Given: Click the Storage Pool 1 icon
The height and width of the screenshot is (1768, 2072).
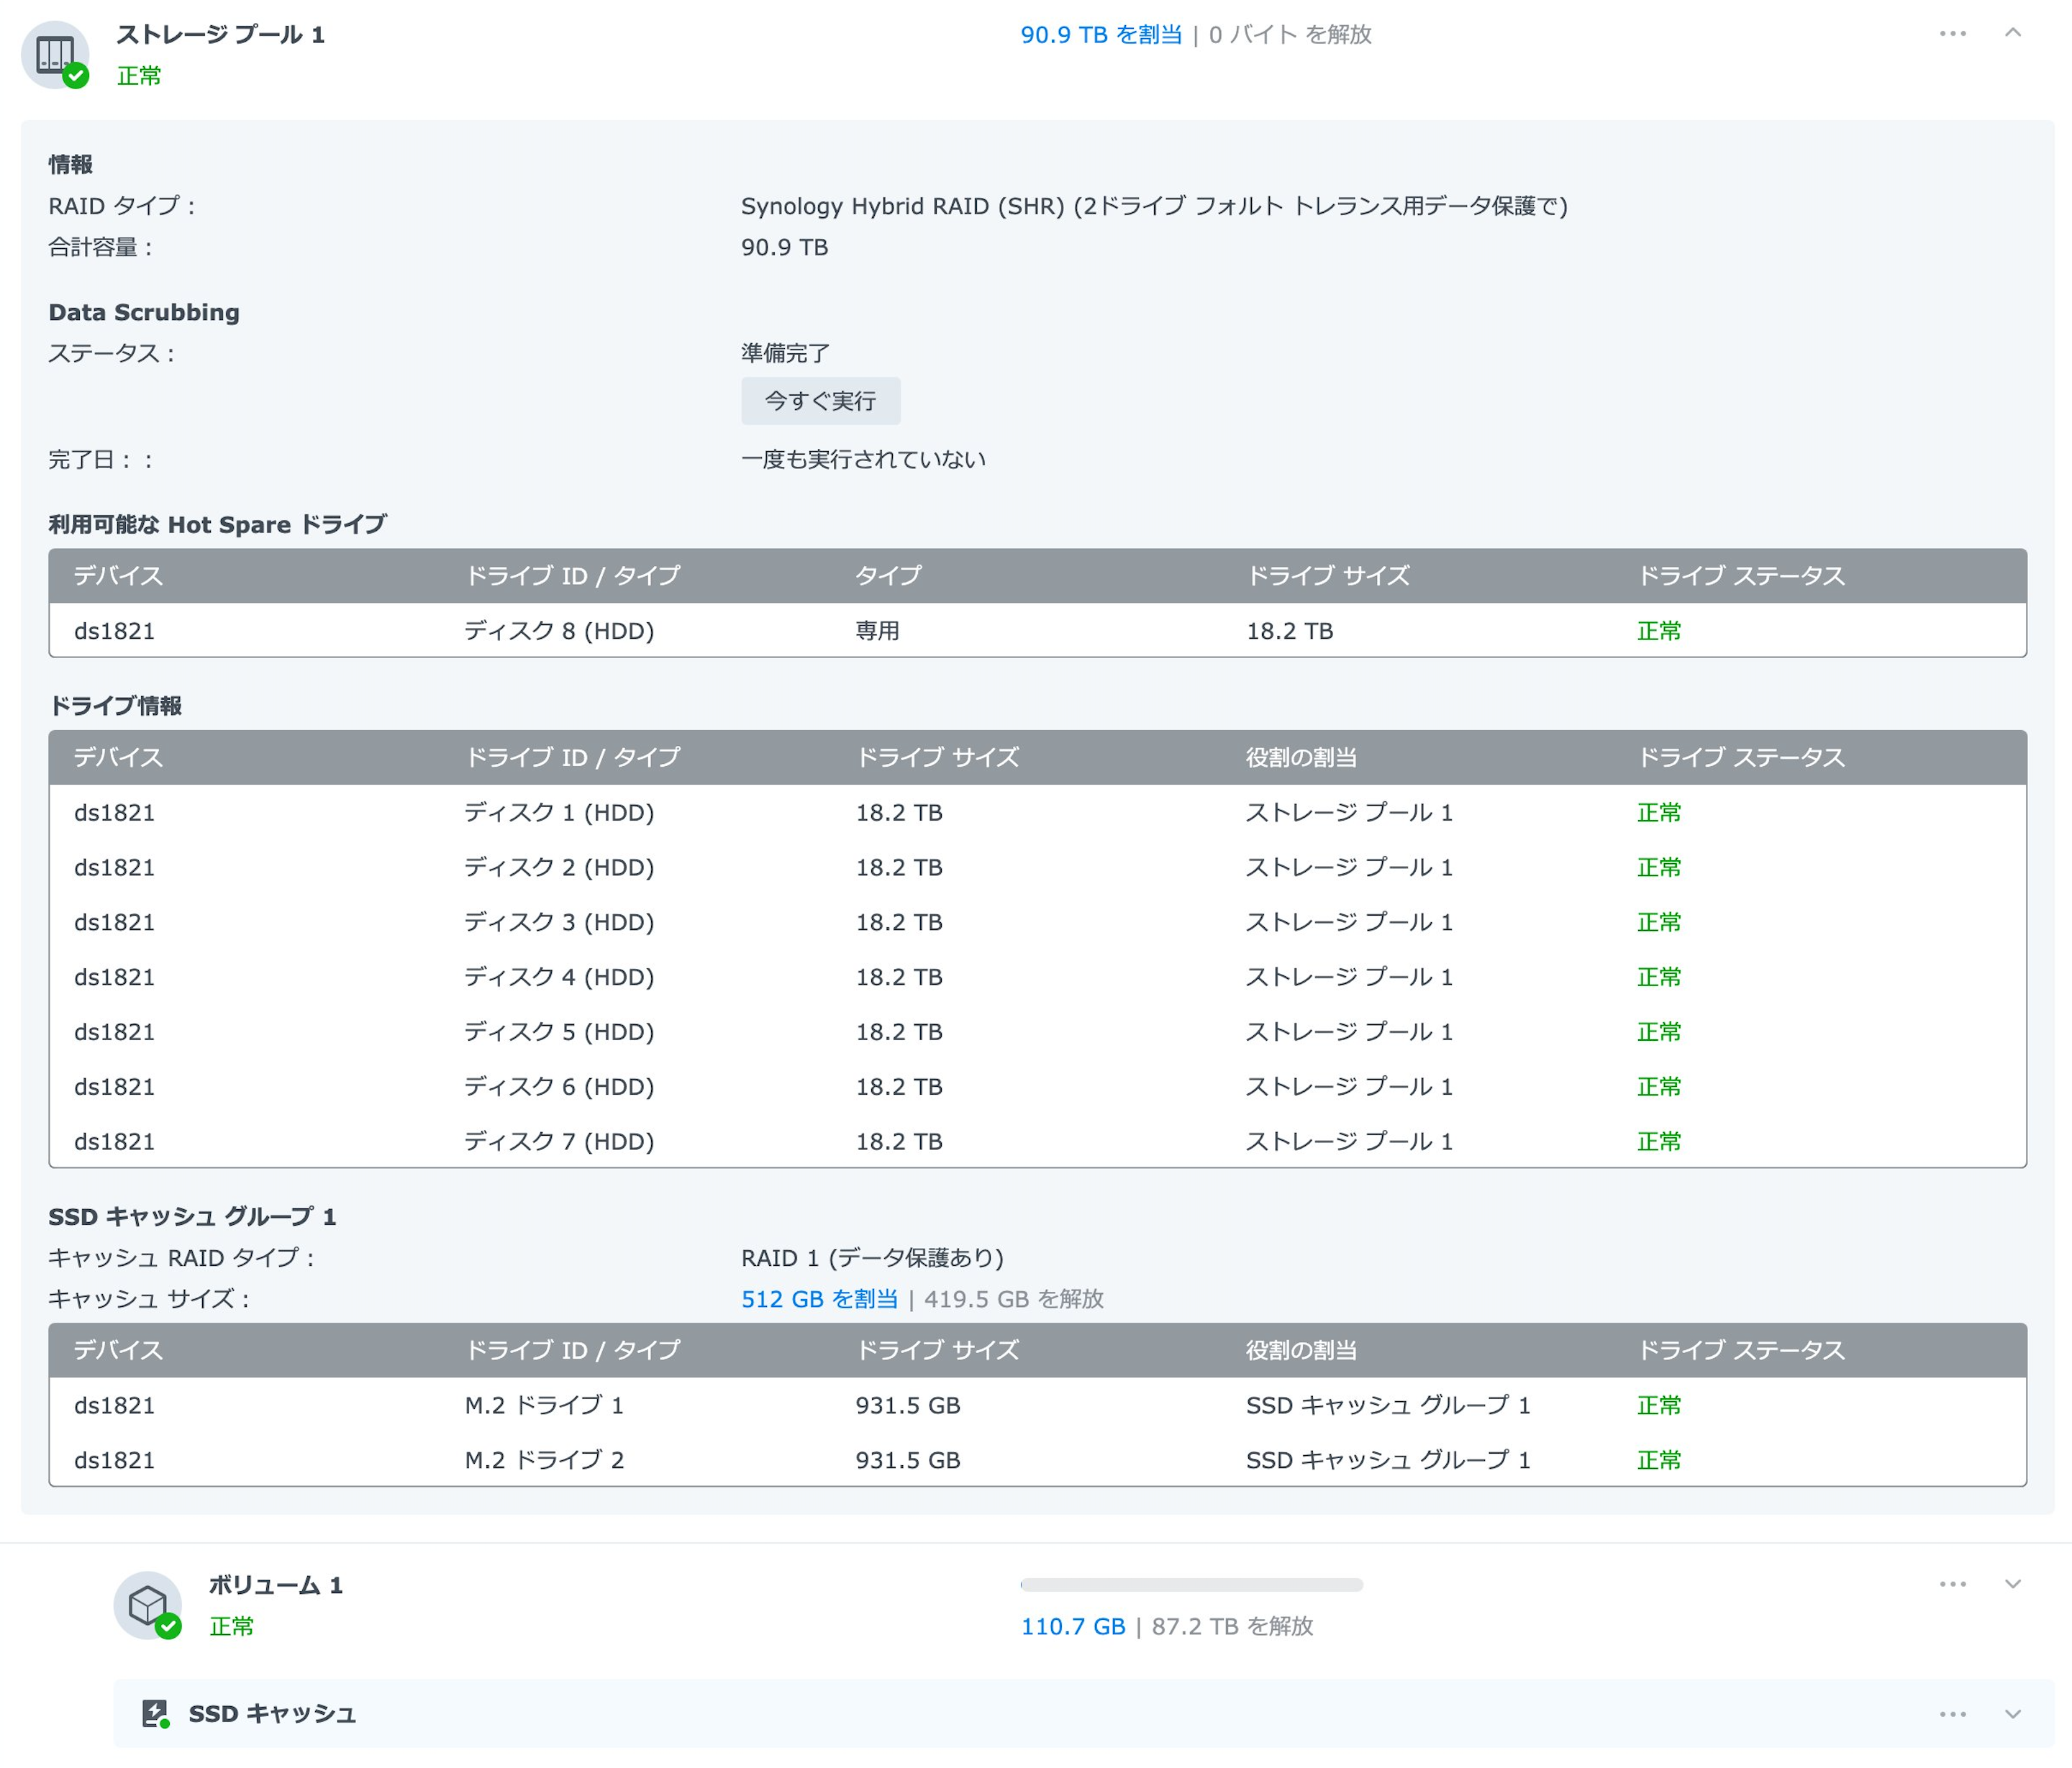Looking at the screenshot, I should pos(54,54).
